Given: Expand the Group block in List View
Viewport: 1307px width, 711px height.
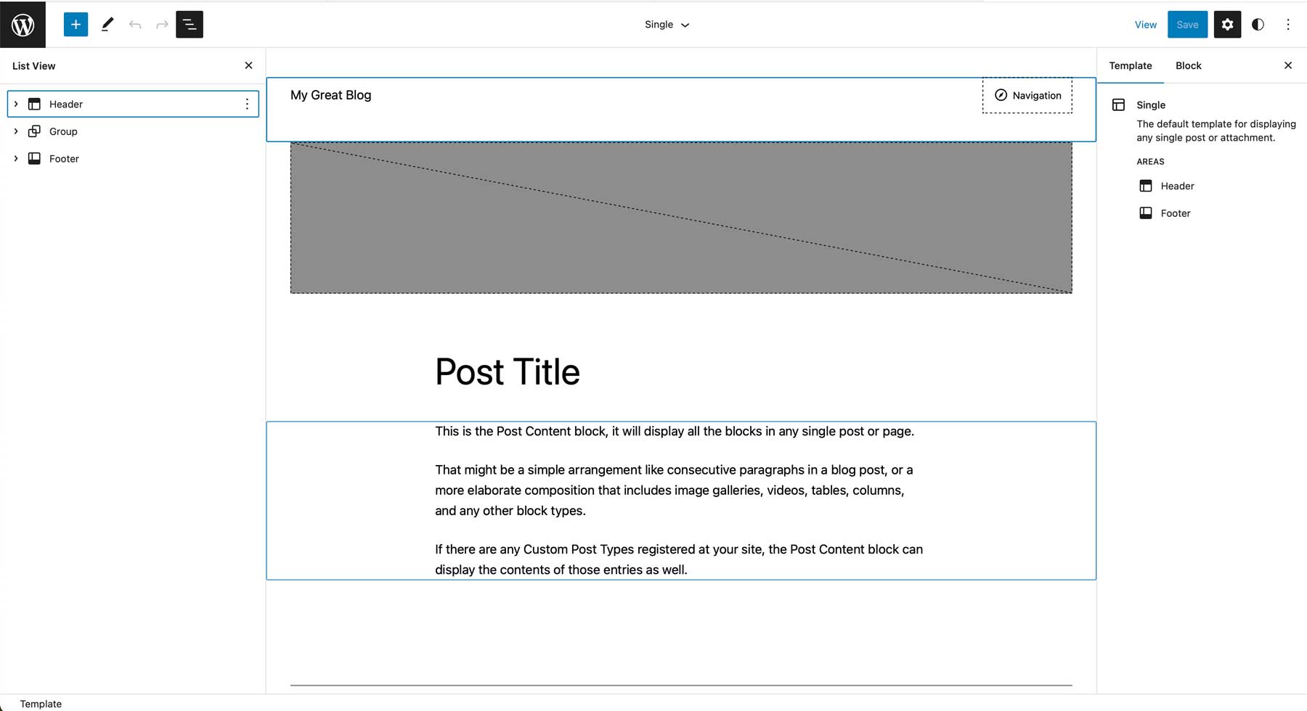Looking at the screenshot, I should tap(16, 131).
